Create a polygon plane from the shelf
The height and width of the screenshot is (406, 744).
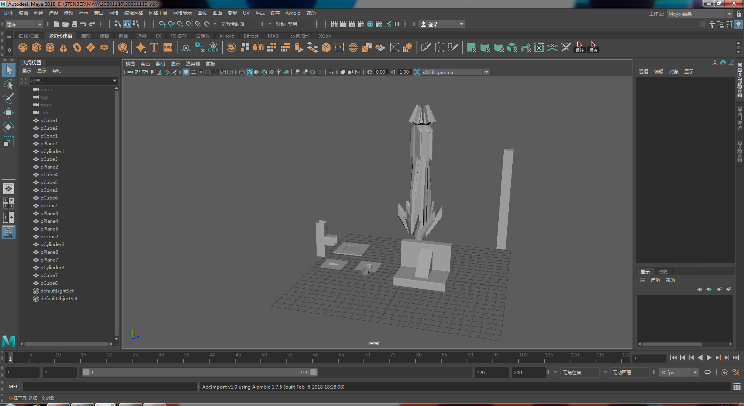coord(91,48)
